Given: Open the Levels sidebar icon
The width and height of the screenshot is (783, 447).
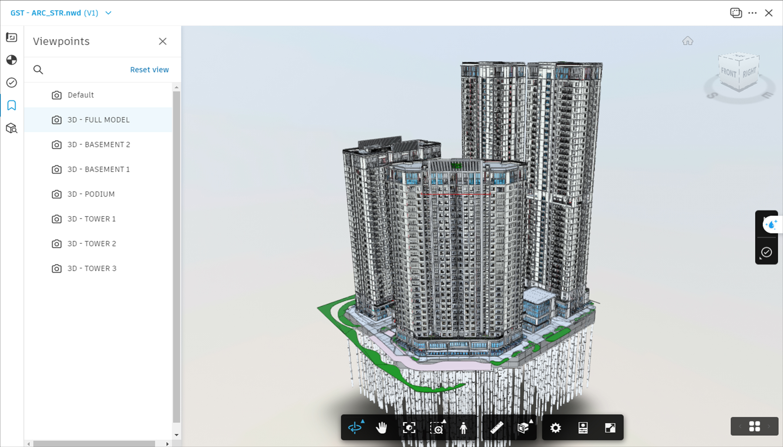Looking at the screenshot, I should point(11,60).
